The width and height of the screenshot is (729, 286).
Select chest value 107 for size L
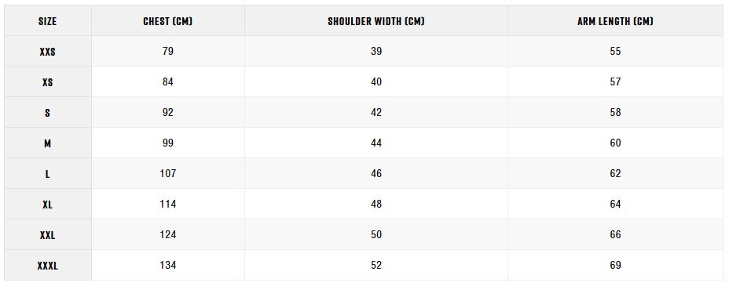(168, 173)
